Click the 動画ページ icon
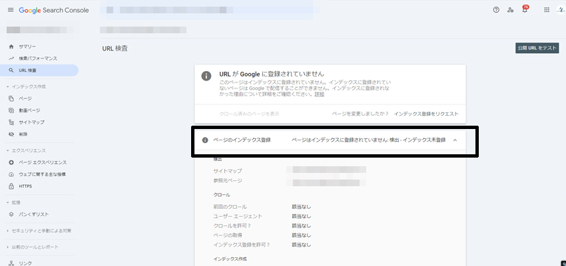566x266 pixels. pos(11,110)
